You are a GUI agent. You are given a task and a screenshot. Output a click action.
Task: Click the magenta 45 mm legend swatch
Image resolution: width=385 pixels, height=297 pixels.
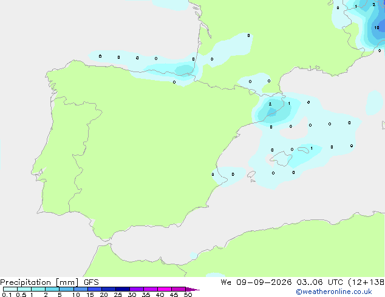pyautogui.click(x=179, y=289)
